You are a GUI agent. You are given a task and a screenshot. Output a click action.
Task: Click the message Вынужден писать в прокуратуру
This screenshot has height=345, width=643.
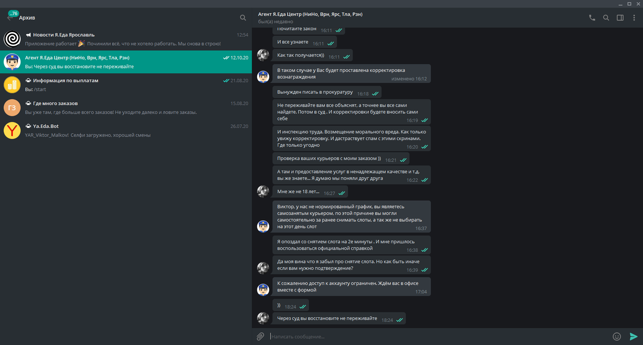point(327,93)
